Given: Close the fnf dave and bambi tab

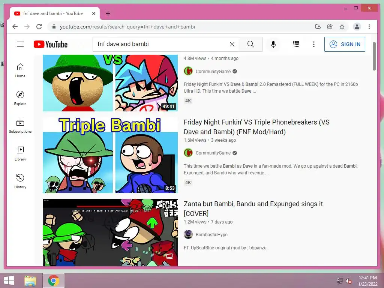Looking at the screenshot, I should [x=93, y=13].
